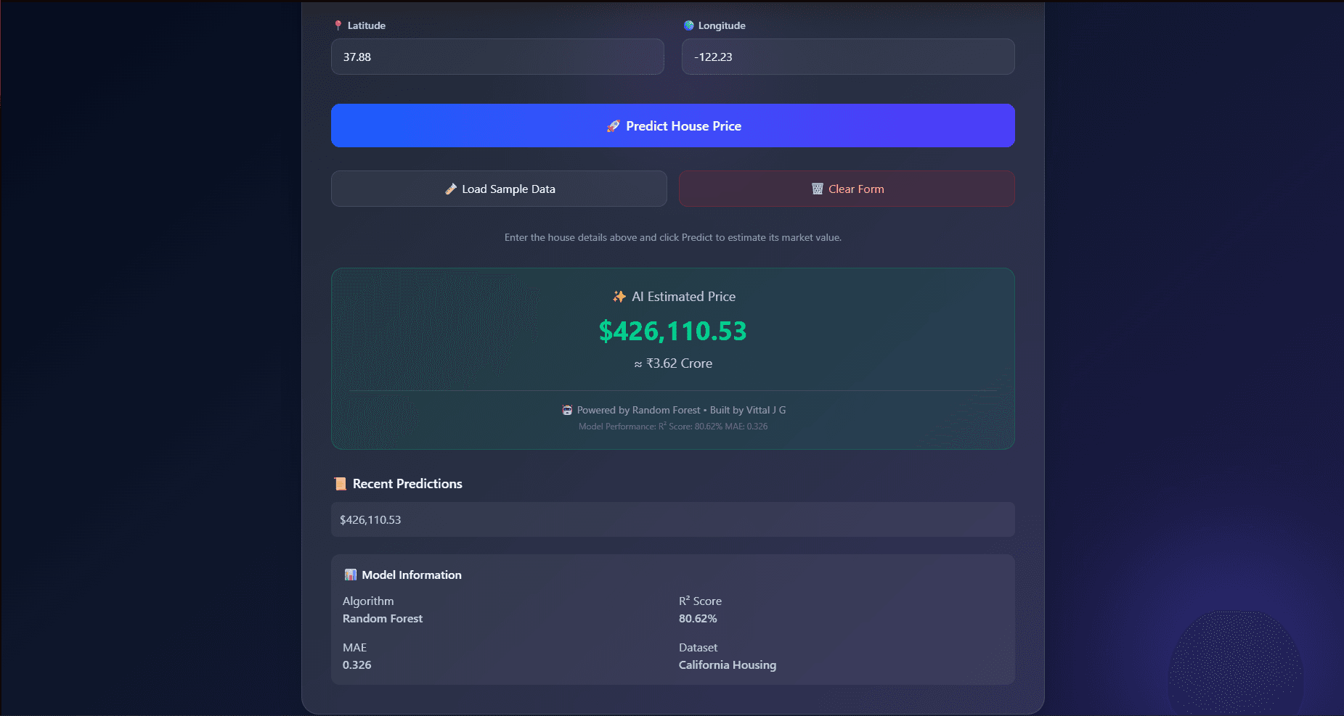This screenshot has height=716, width=1344.
Task: Click the Powered by Random Forest credit text
Action: [681, 411]
